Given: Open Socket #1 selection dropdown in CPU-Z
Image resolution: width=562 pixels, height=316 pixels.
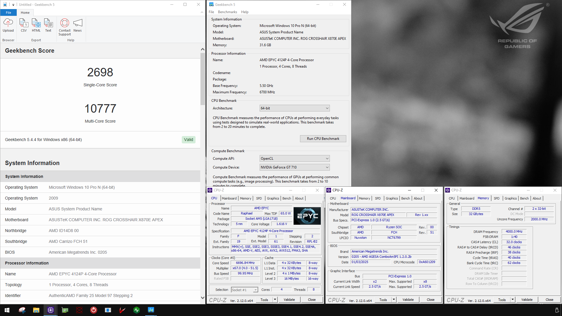Looking at the screenshot, I should (244, 290).
